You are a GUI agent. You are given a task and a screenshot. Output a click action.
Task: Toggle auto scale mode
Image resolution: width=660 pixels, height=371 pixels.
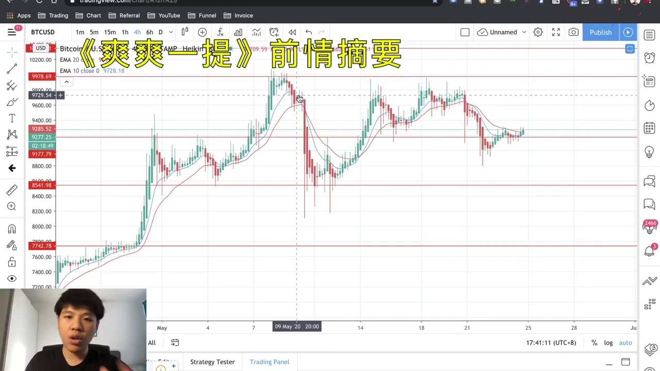(x=625, y=343)
